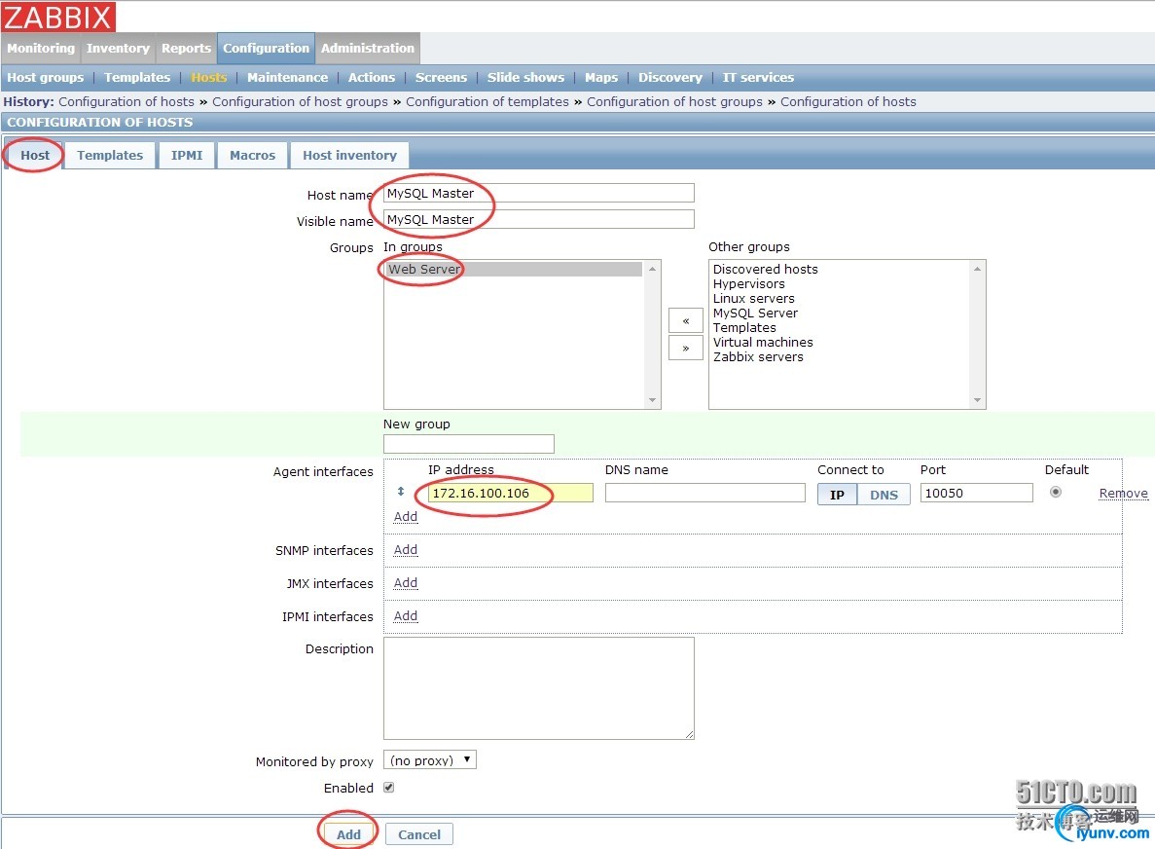Select the Default interface radio button
This screenshot has height=849, width=1155.
click(x=1056, y=492)
